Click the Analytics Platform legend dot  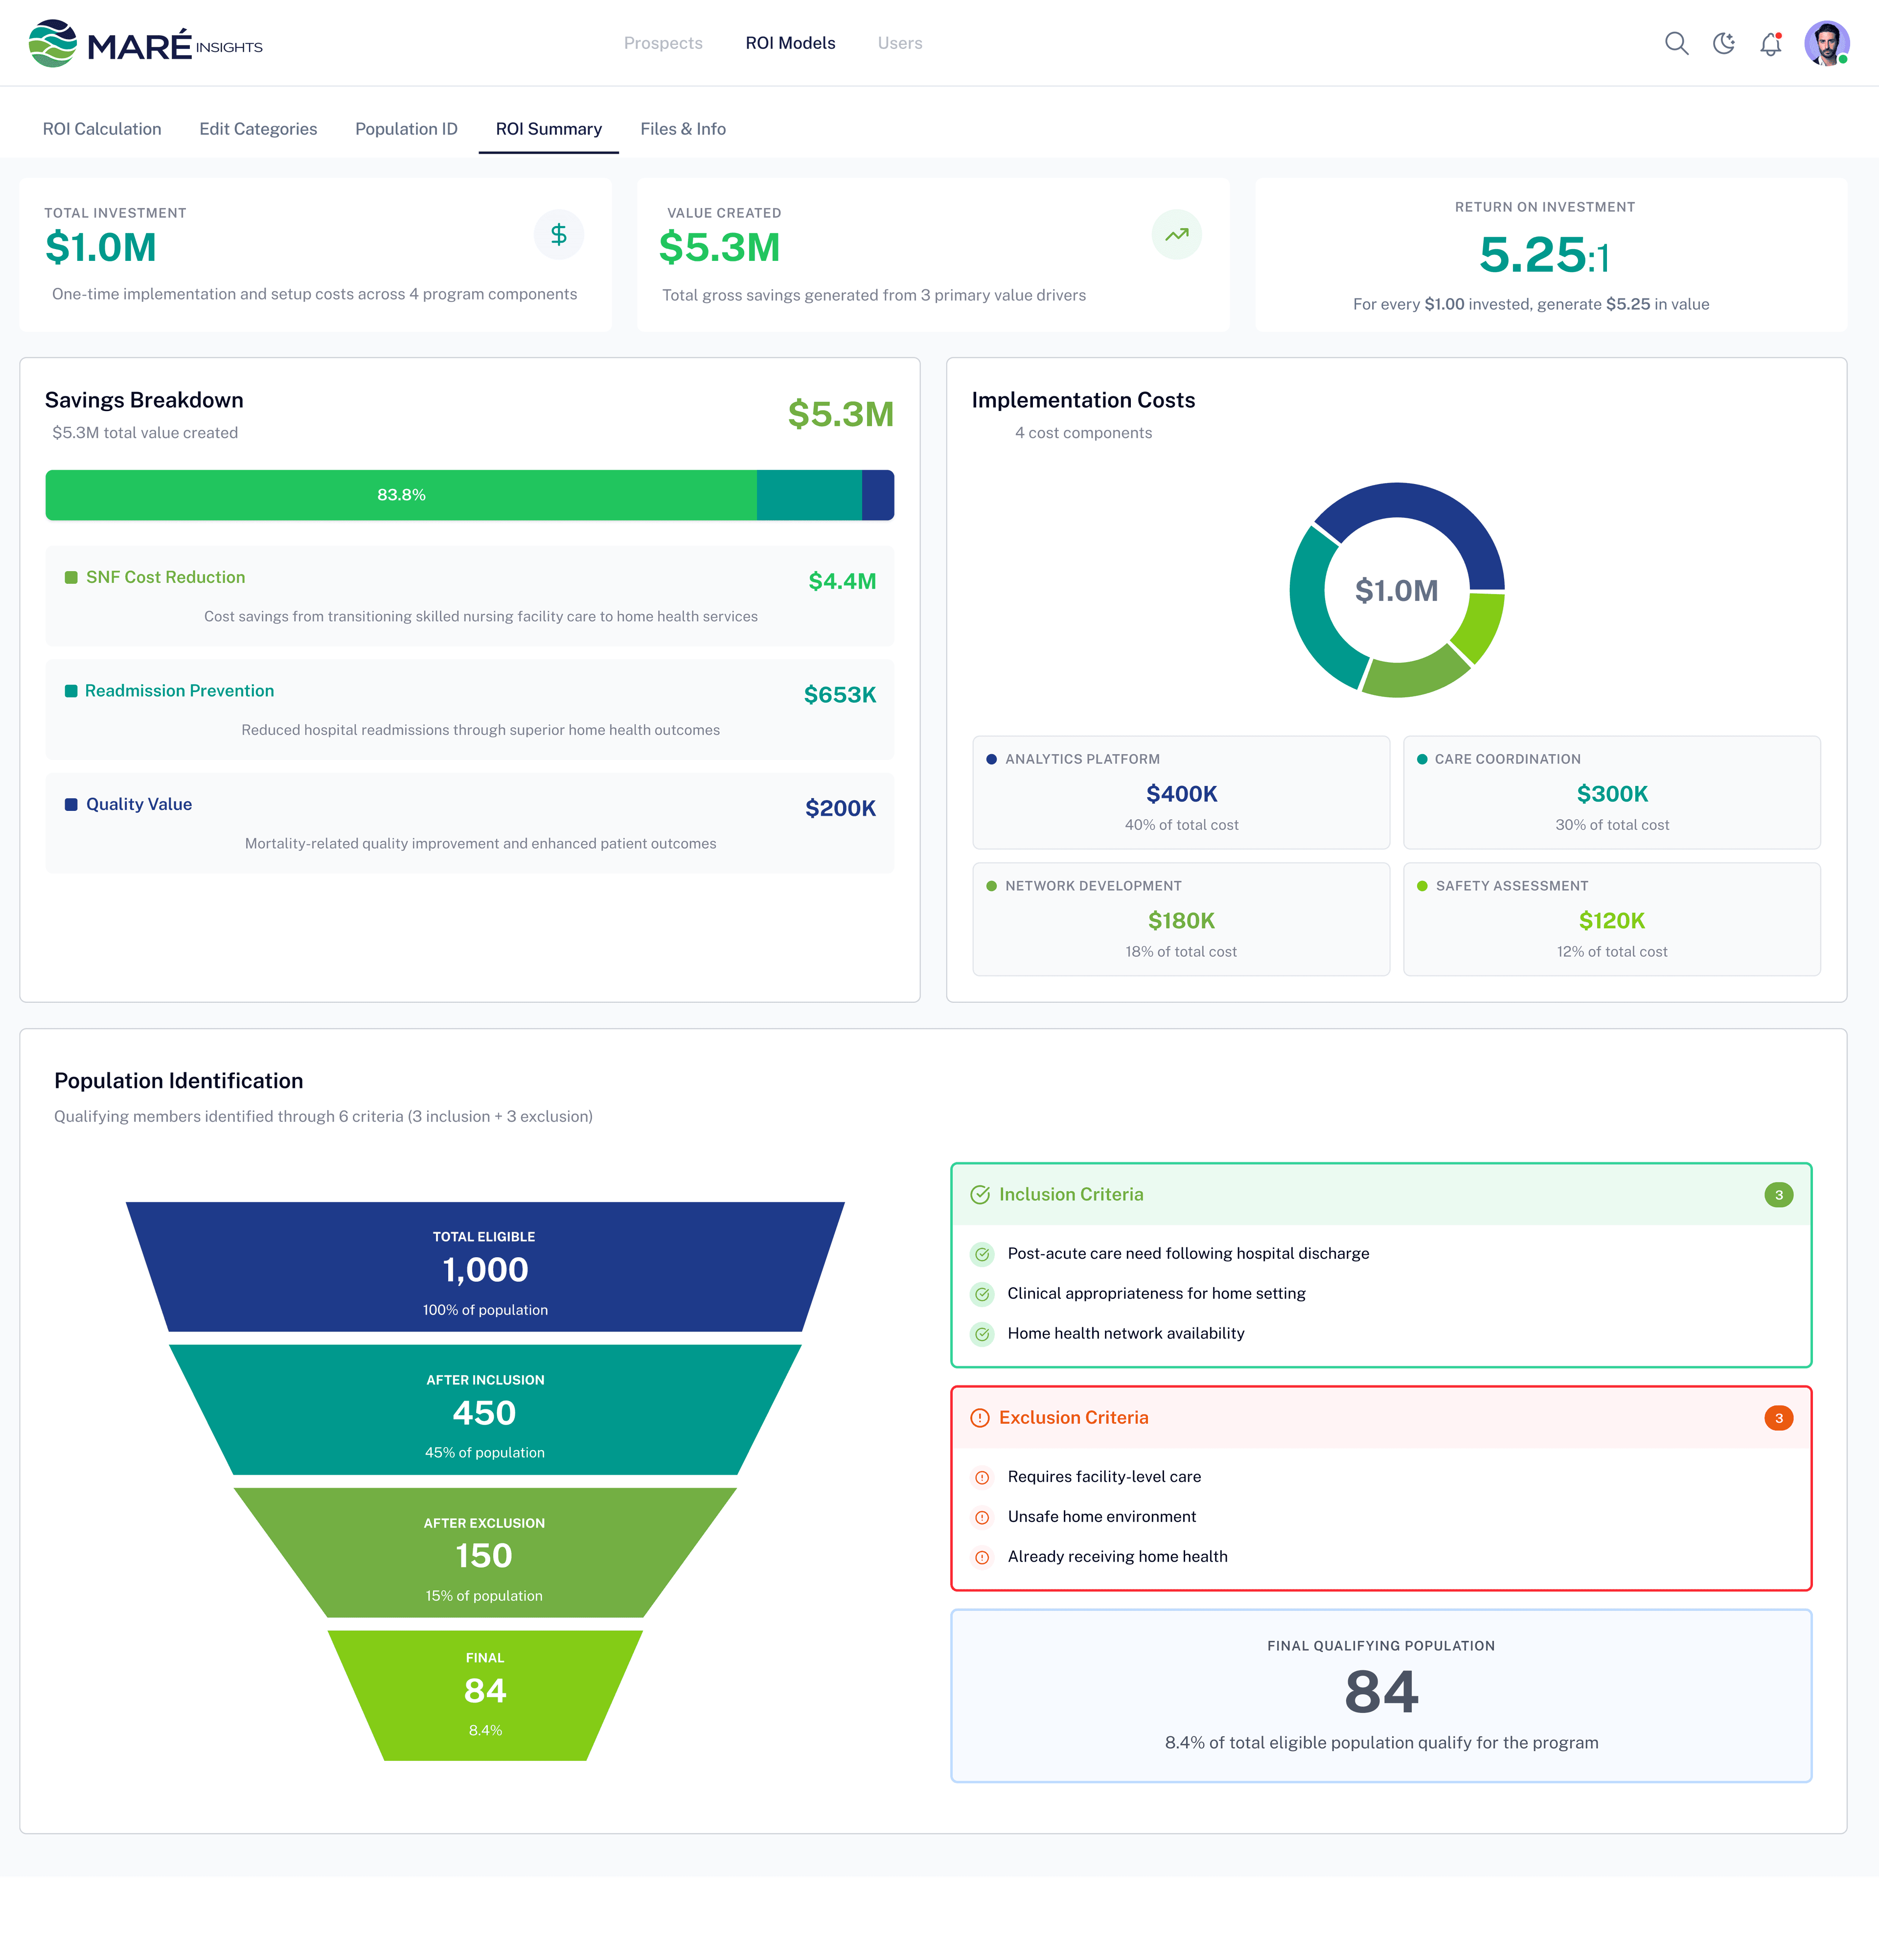pos(991,760)
